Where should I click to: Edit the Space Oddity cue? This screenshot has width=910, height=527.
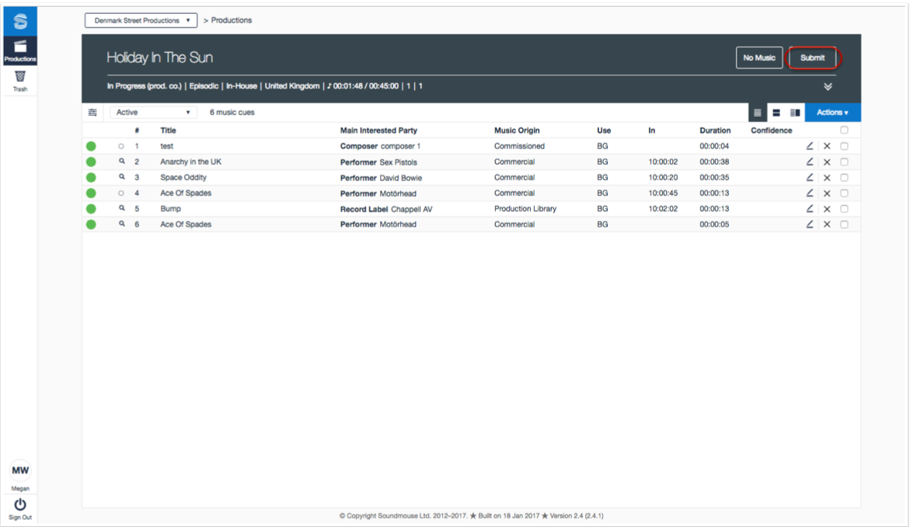point(810,177)
